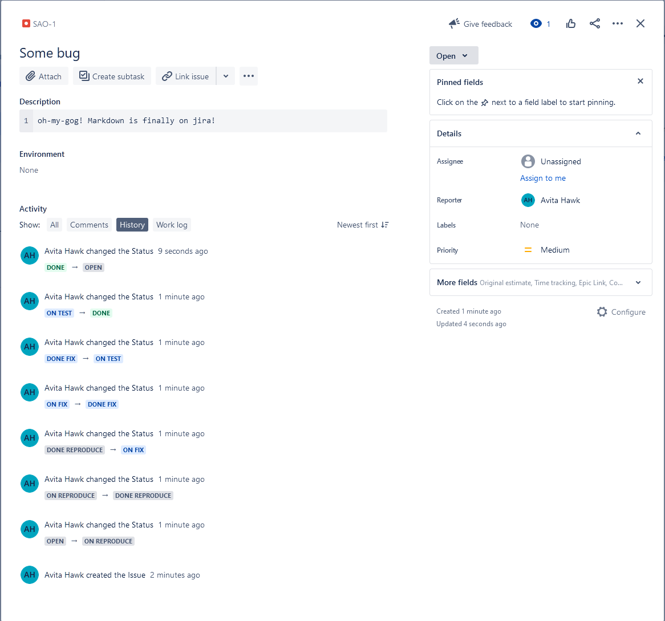The image size is (665, 621).
Task: Expand the Link issue dropdown arrow
Action: (226, 75)
